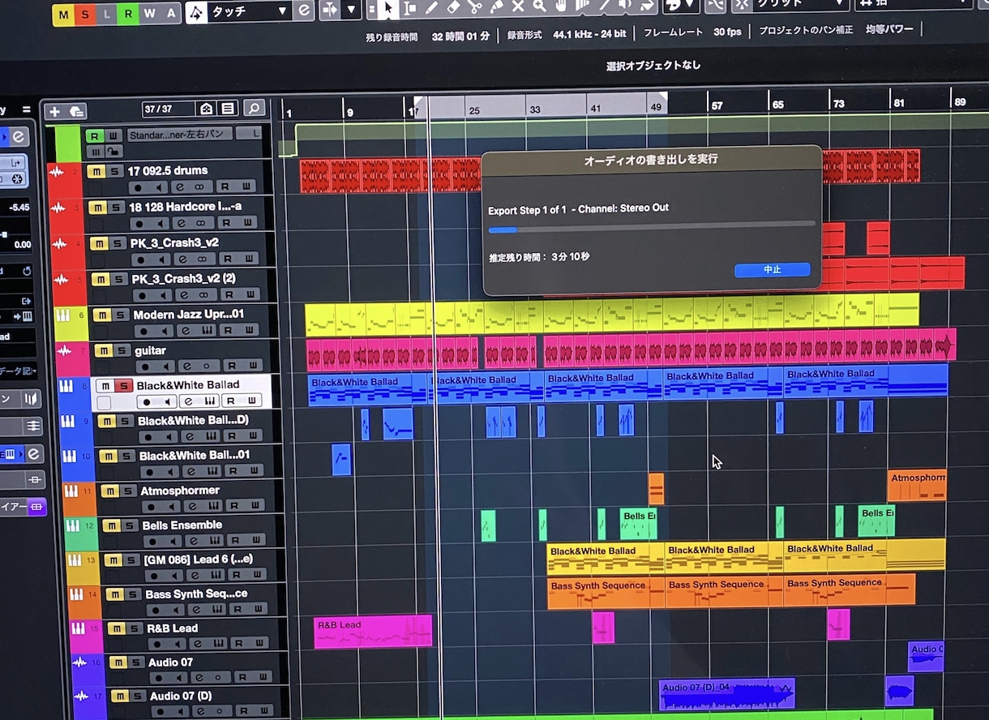The width and height of the screenshot is (989, 720).
Task: Toggle global Mute M button in toolbar
Action: (64, 14)
